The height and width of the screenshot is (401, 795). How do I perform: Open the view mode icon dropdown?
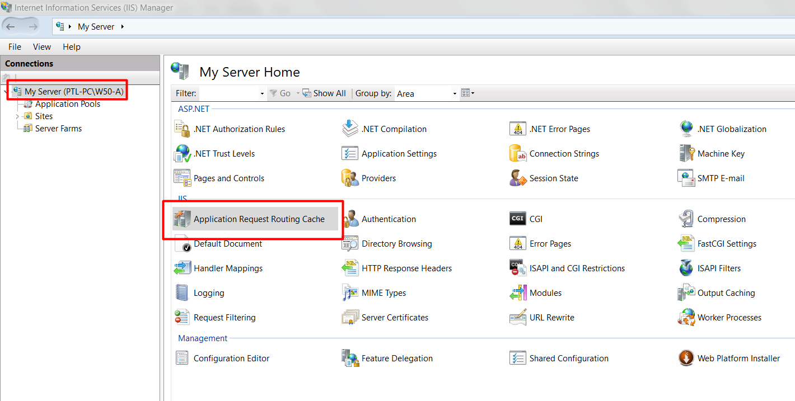[x=467, y=93]
